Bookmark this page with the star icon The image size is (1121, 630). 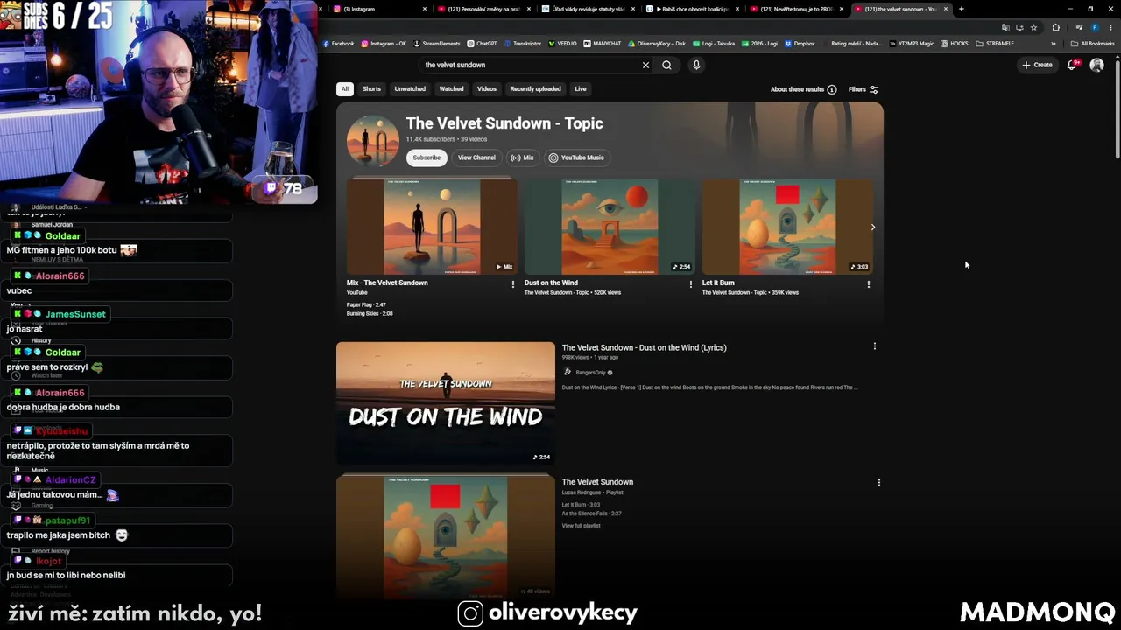click(1033, 27)
